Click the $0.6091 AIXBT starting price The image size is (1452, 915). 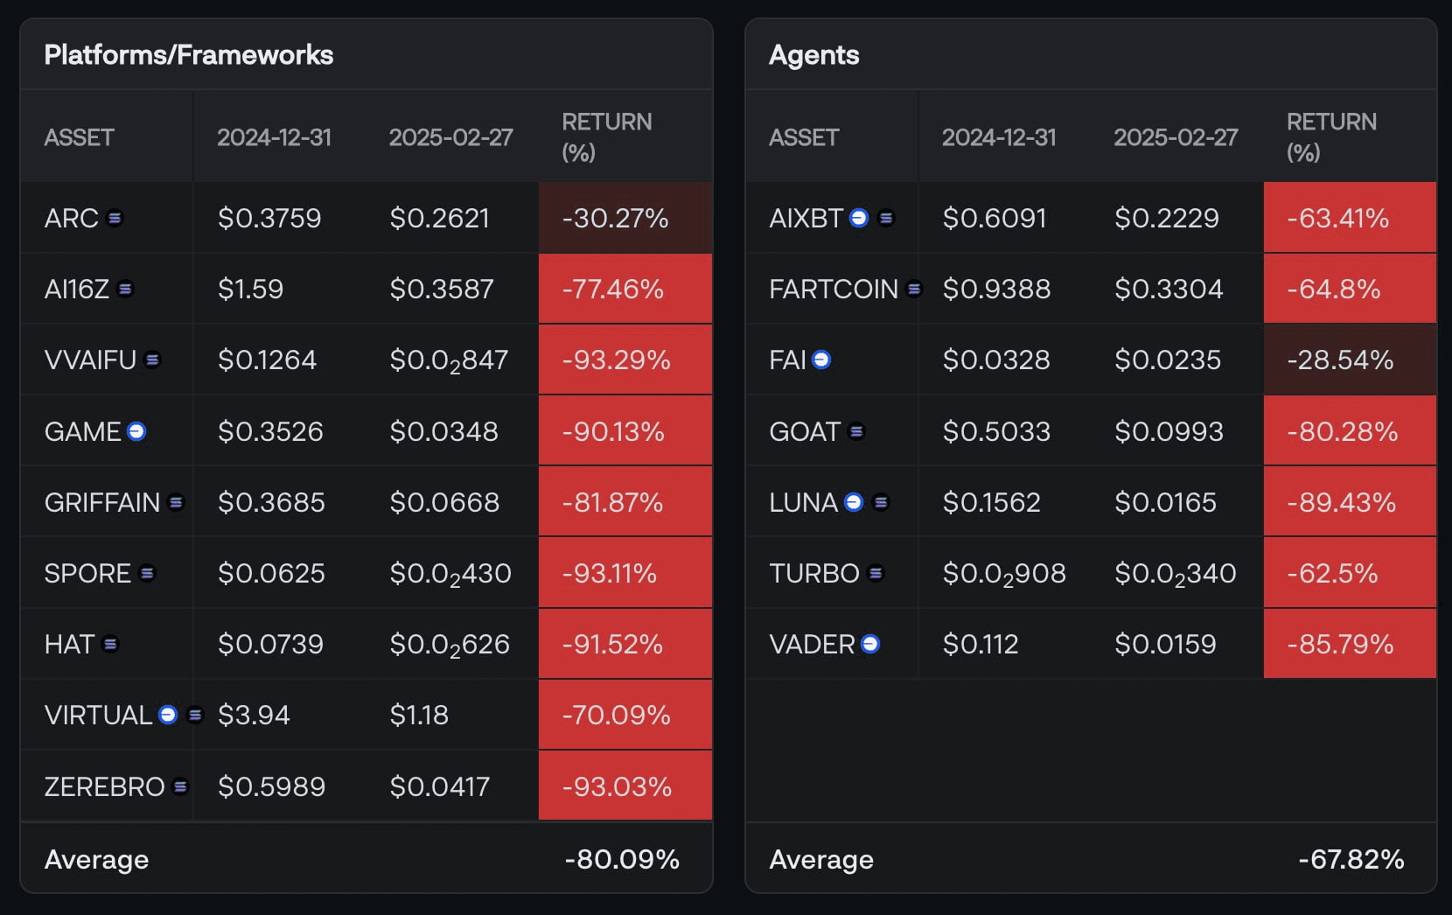(x=995, y=218)
